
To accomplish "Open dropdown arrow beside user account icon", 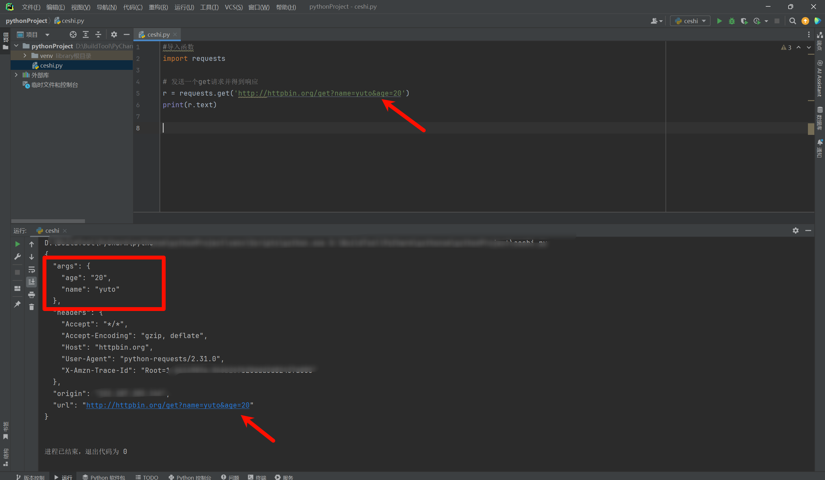I will pyautogui.click(x=661, y=21).
